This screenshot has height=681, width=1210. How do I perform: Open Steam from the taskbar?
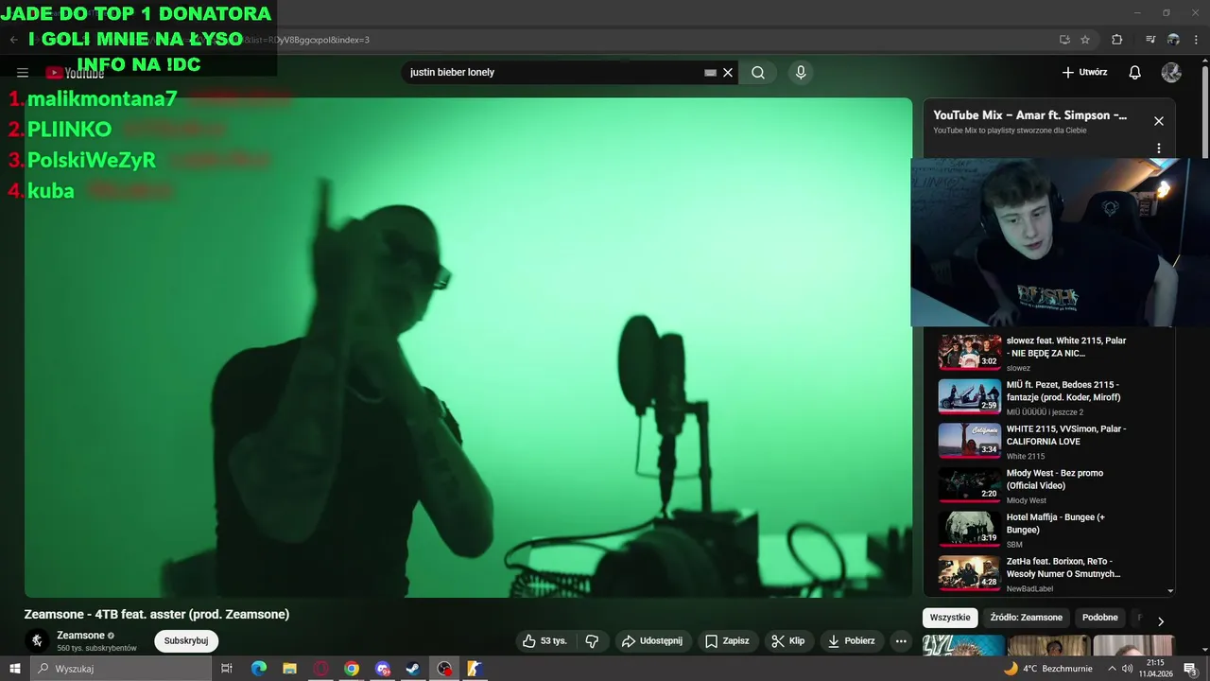tap(413, 669)
